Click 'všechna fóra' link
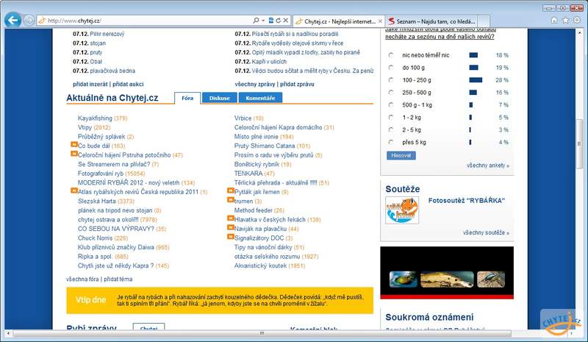 (82, 279)
